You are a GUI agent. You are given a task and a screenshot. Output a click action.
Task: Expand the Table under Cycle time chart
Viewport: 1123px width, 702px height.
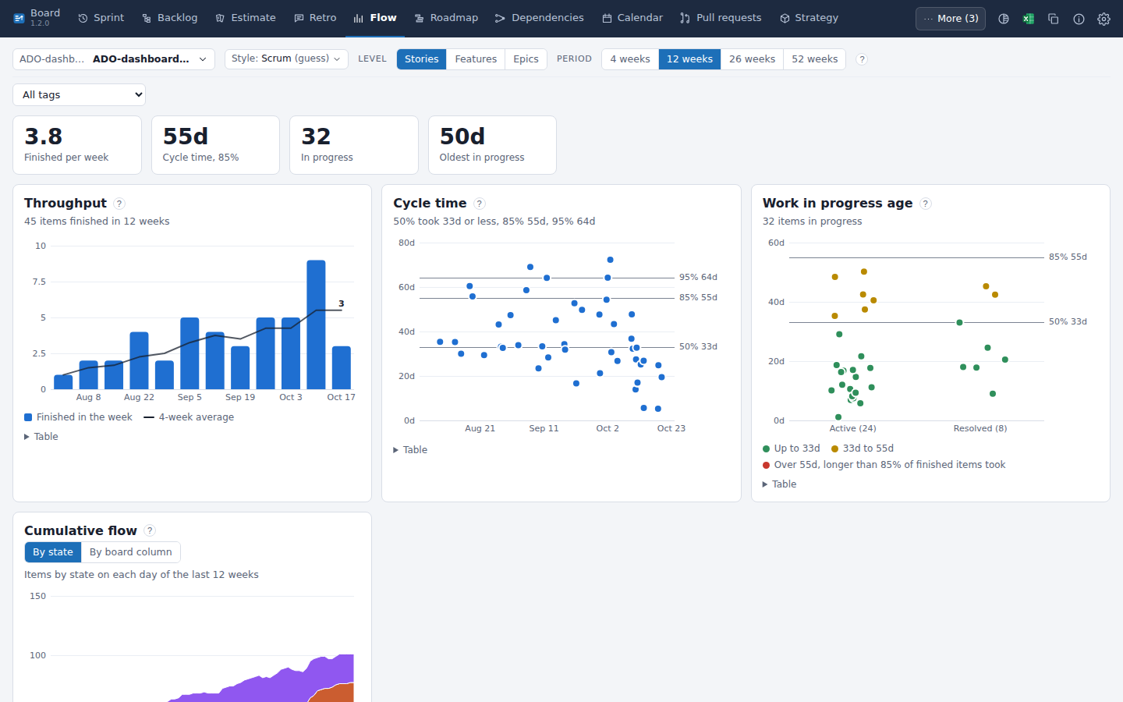pos(410,450)
